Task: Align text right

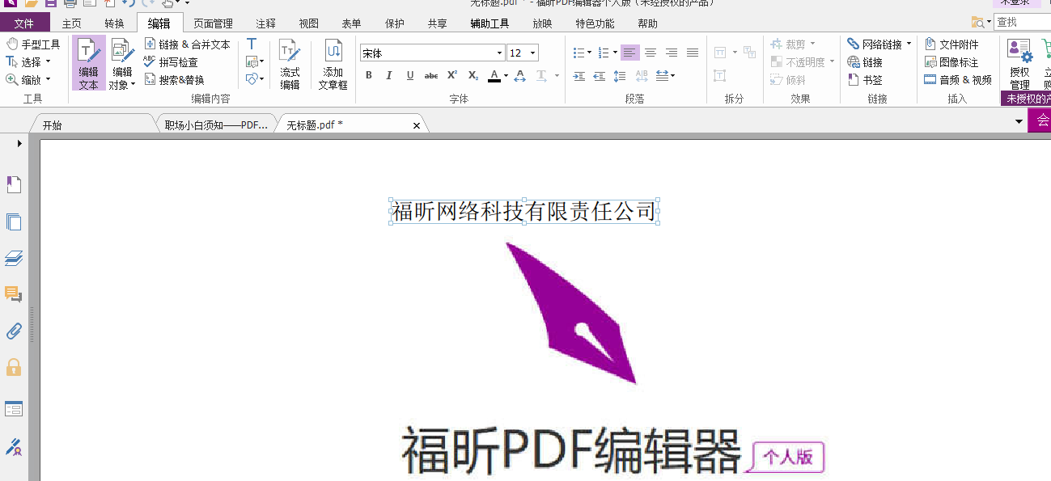Action: [x=672, y=53]
